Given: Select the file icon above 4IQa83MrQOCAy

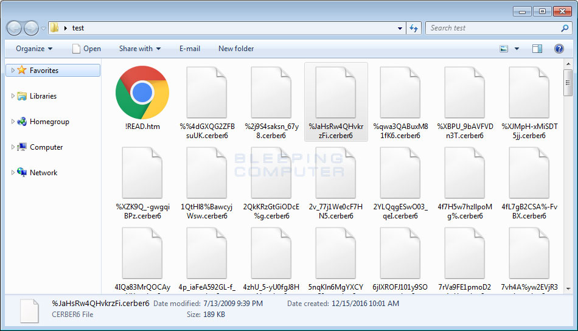Looking at the screenshot, I should [142, 253].
